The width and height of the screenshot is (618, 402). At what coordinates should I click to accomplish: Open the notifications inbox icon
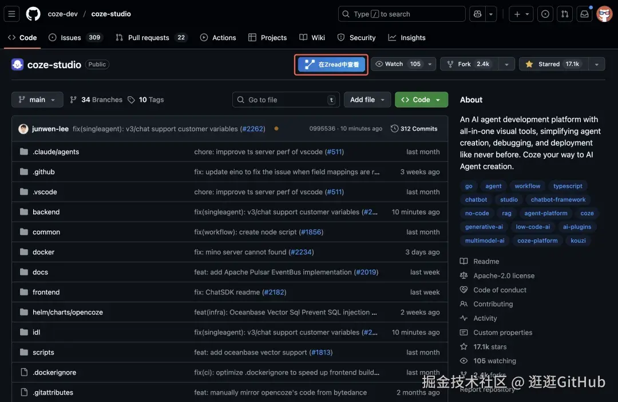584,14
